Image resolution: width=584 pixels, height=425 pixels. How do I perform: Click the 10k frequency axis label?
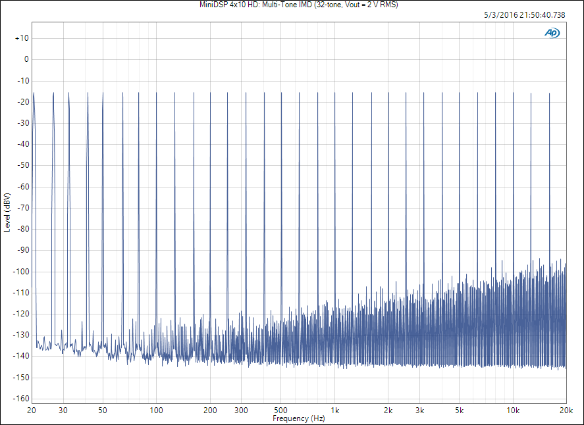[x=513, y=410]
